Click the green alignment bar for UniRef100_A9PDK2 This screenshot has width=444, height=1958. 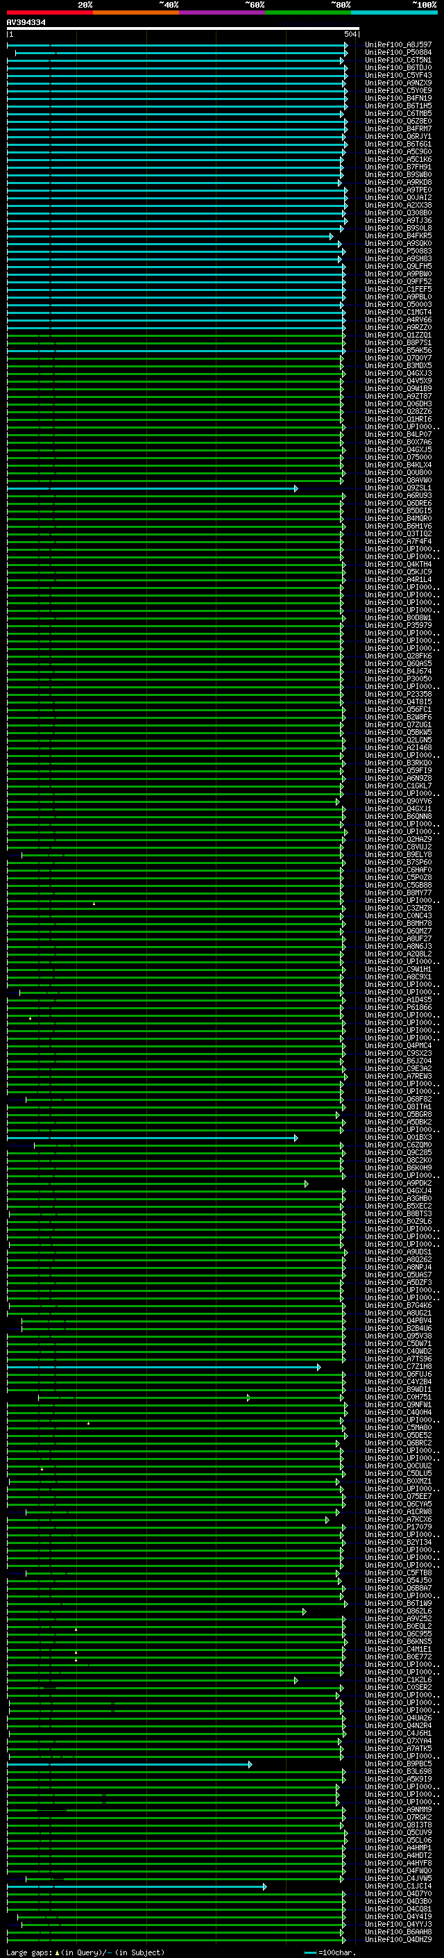pos(157,1184)
